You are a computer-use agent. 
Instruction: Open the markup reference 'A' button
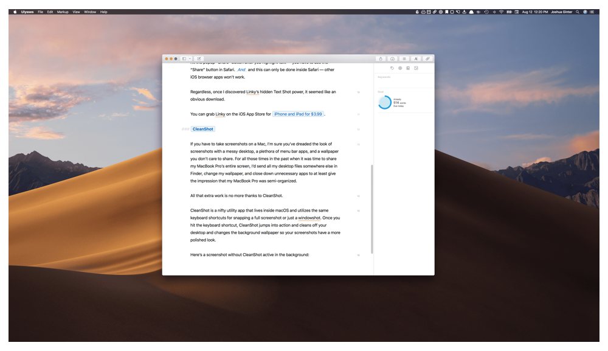click(x=416, y=58)
